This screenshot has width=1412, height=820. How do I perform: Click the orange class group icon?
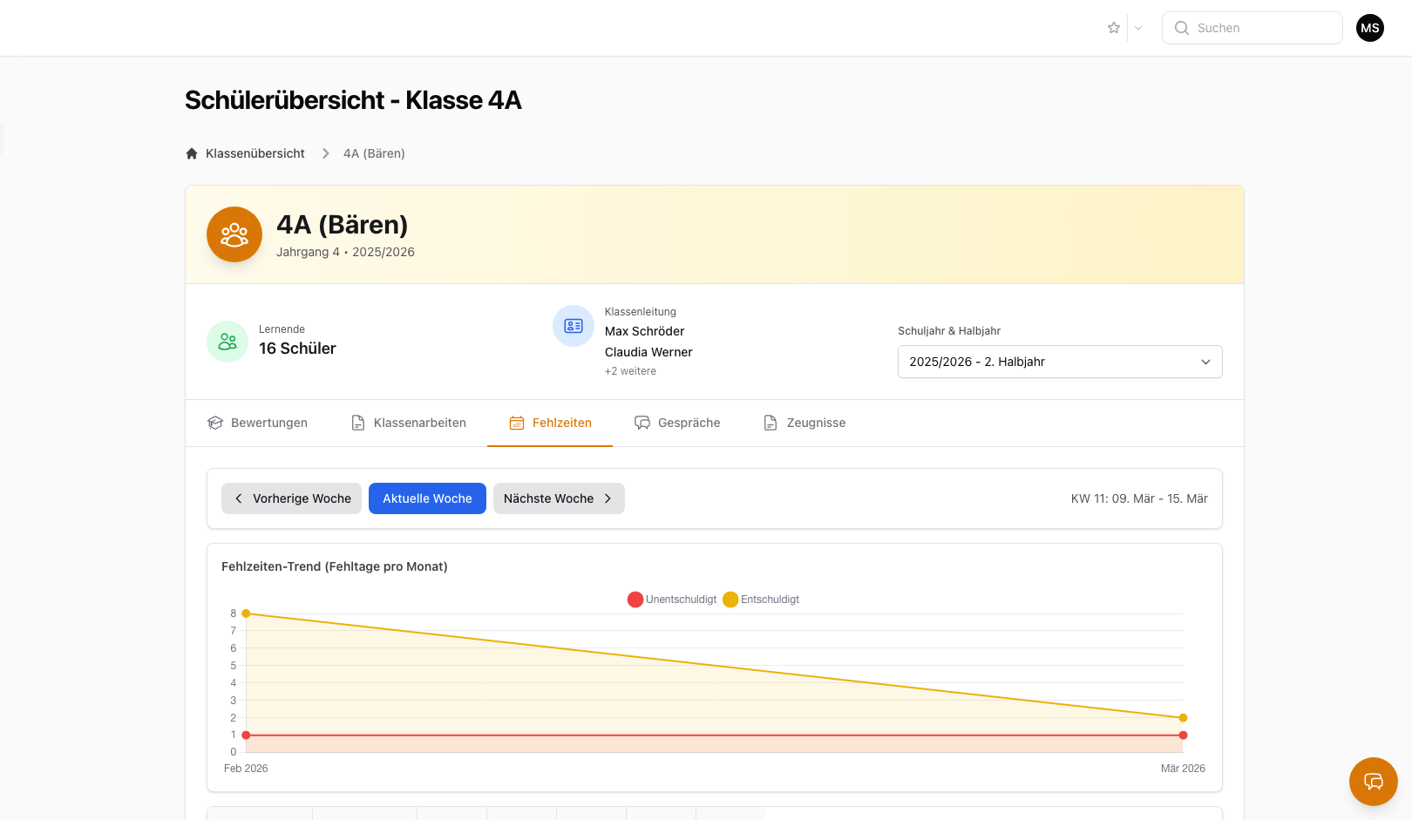tap(234, 234)
